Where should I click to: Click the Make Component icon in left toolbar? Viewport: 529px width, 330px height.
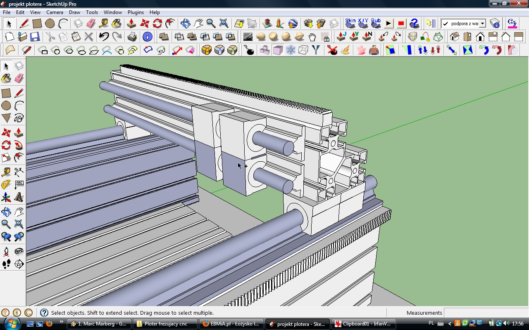click(x=19, y=66)
